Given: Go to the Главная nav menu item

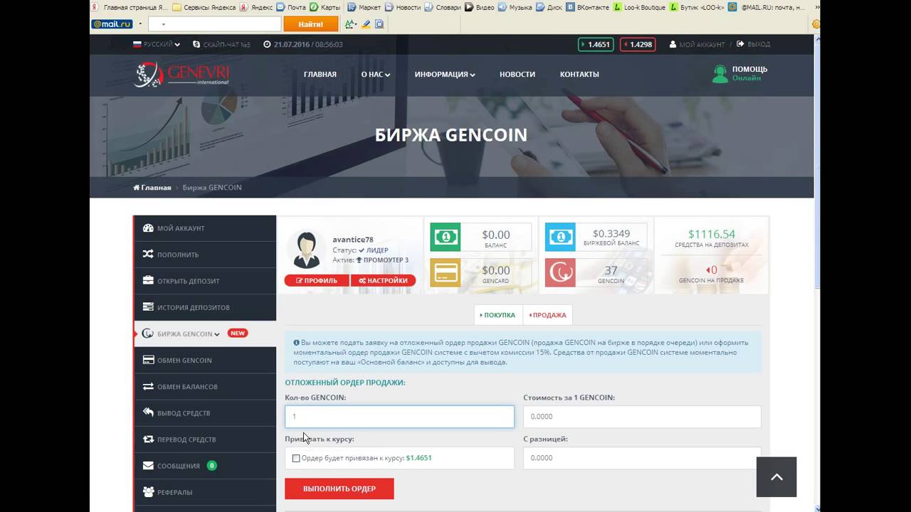Looking at the screenshot, I should (x=320, y=74).
